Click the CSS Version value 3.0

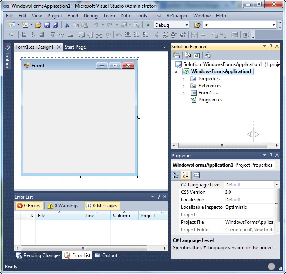click(249, 192)
